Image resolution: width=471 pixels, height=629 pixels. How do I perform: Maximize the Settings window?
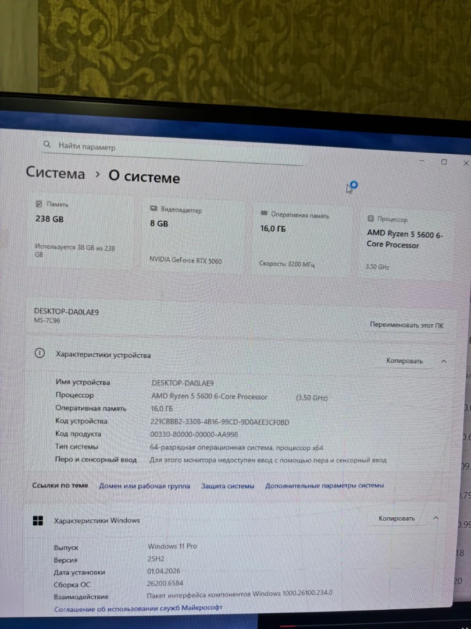point(444,162)
